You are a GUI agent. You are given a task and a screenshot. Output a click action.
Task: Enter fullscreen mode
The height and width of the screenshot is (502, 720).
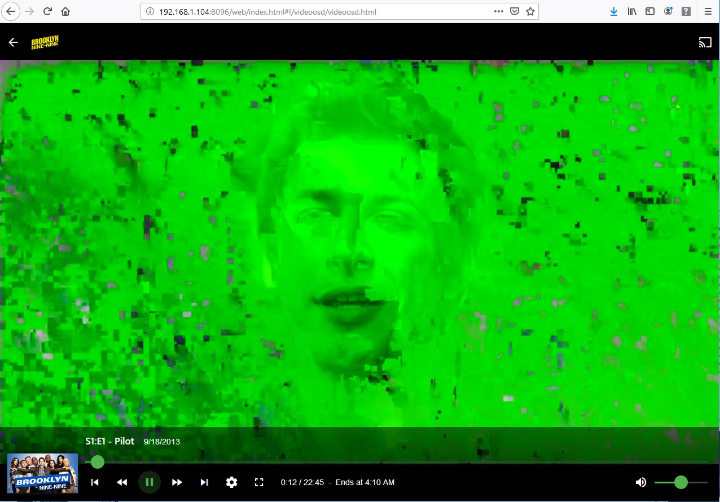259,482
